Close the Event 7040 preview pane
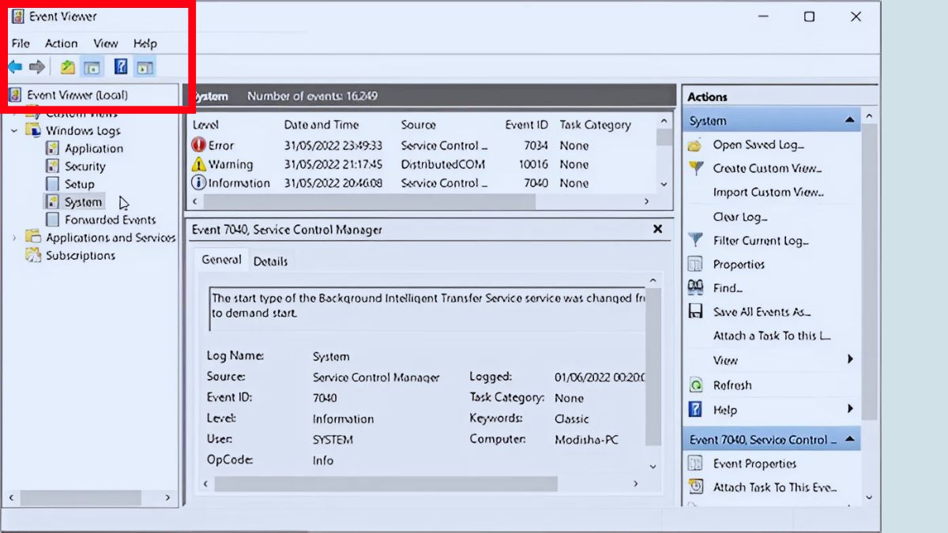948x533 pixels. pyautogui.click(x=657, y=229)
